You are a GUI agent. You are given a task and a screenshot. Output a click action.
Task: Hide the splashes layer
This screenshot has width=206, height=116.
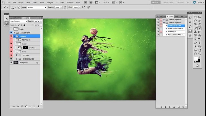click(11, 48)
